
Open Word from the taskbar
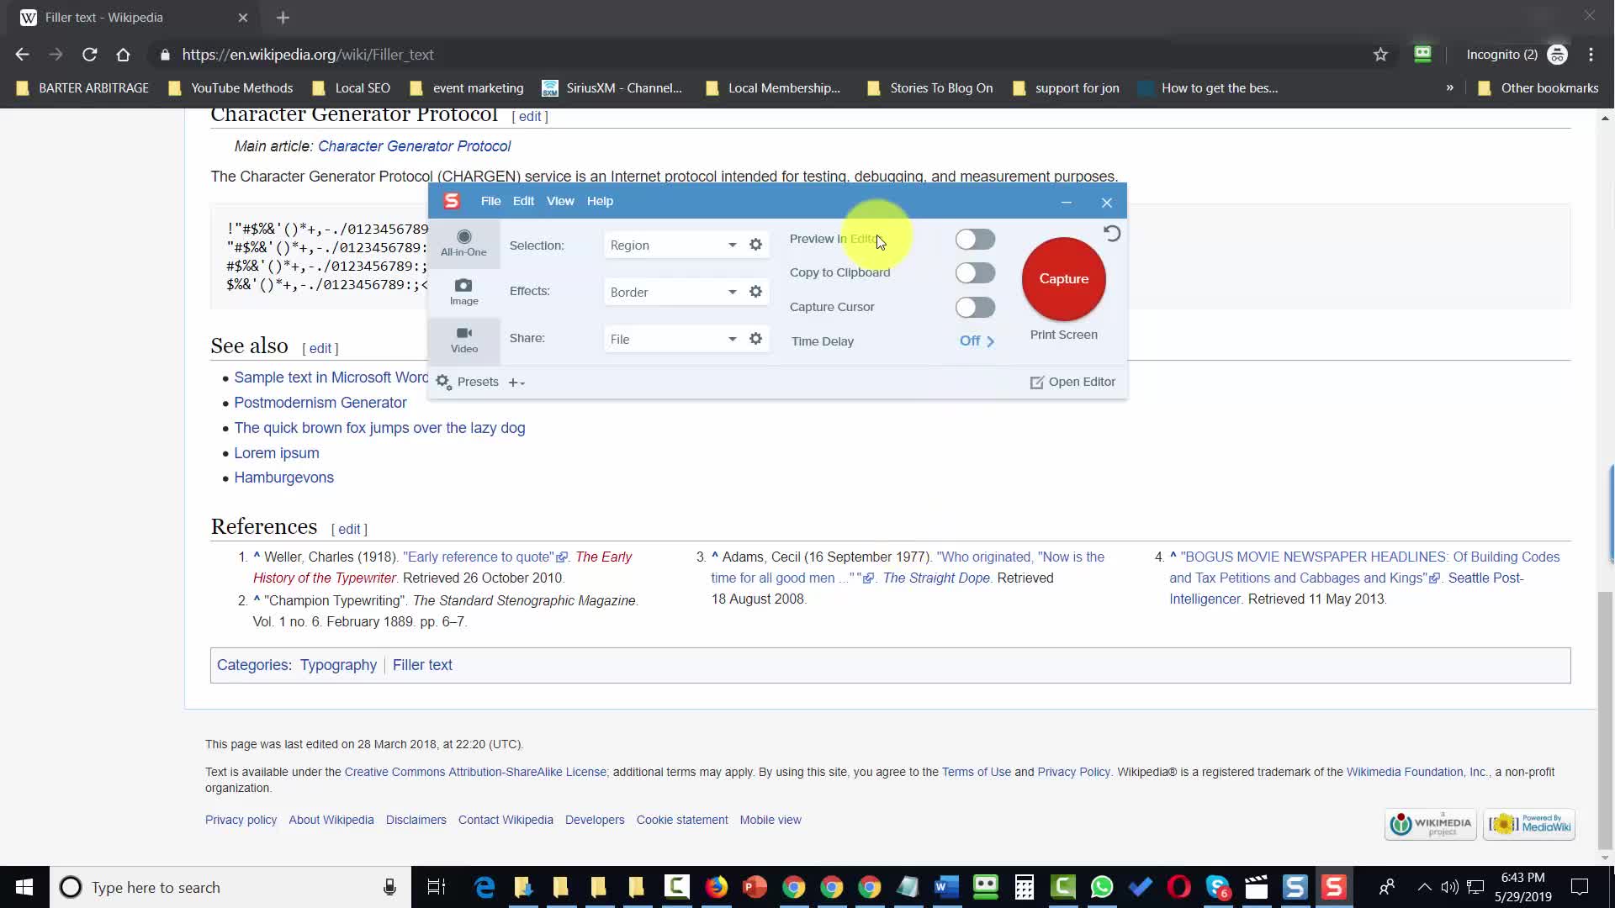(946, 887)
